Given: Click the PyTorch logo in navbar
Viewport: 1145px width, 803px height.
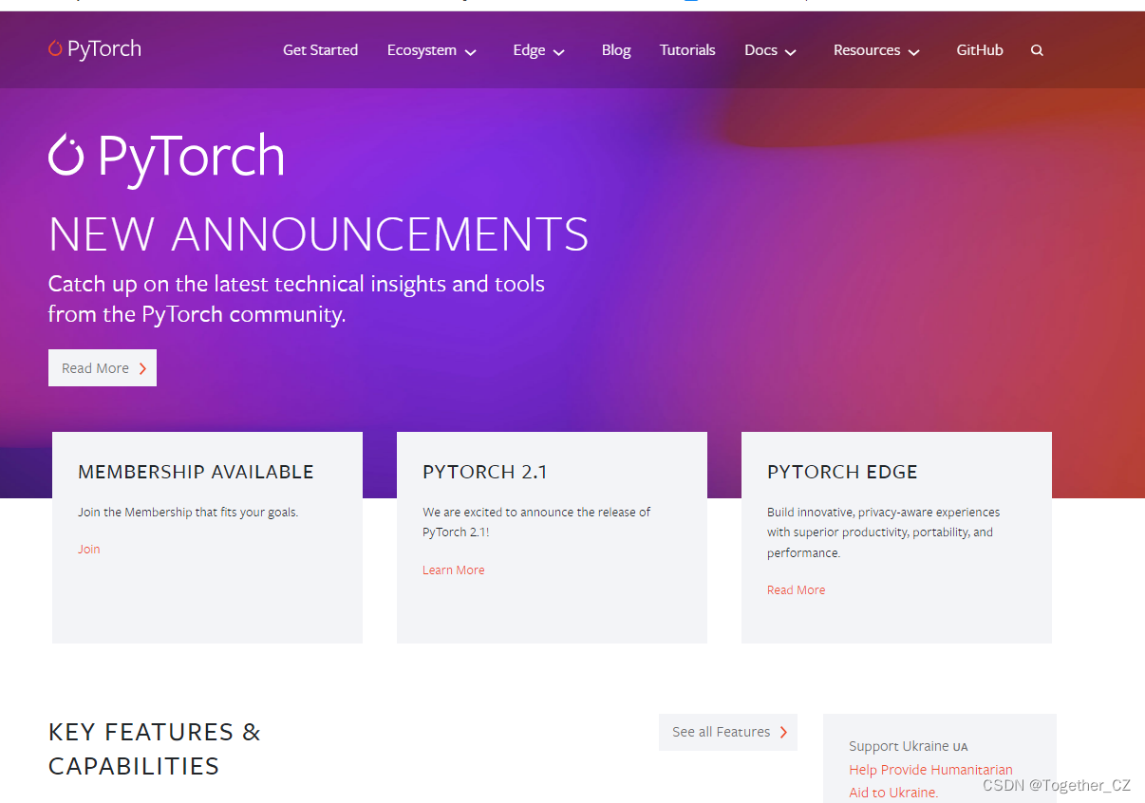Looking at the screenshot, I should pos(95,49).
